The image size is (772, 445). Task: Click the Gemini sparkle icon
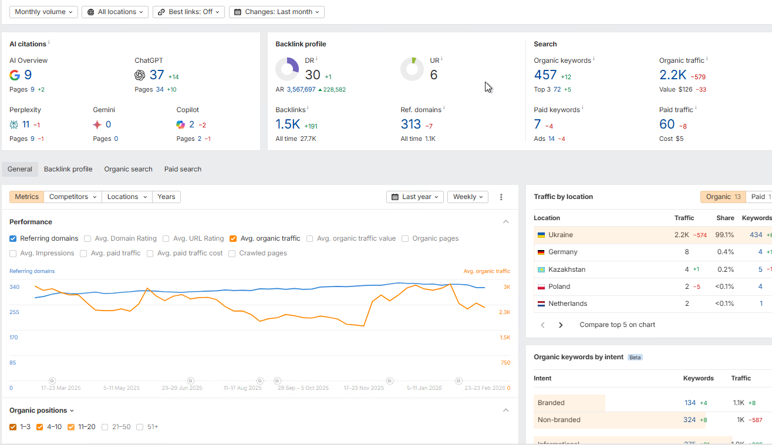click(97, 124)
